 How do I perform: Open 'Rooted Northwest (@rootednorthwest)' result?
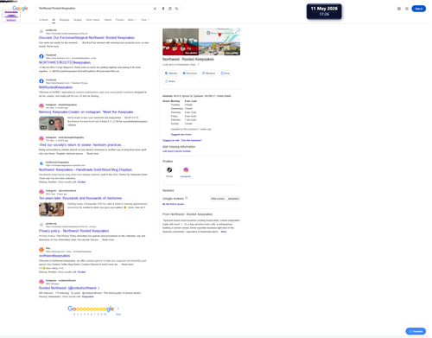click(69, 288)
